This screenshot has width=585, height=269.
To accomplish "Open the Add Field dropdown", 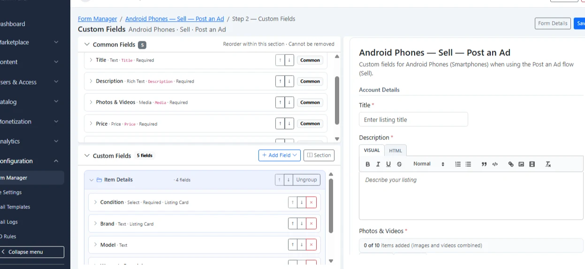I will pyautogui.click(x=280, y=155).
